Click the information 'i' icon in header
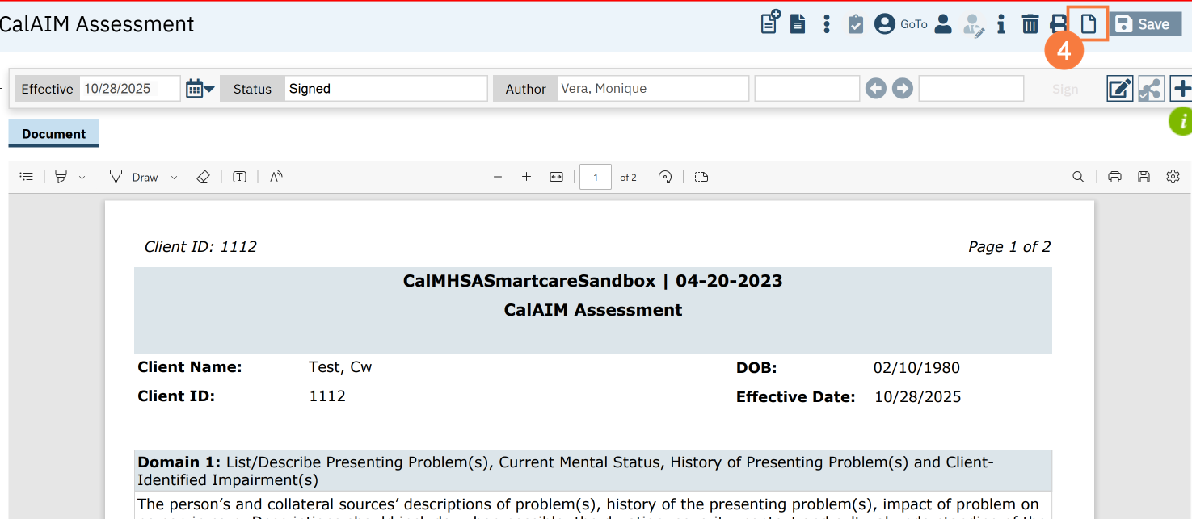The height and width of the screenshot is (519, 1192). point(1001,24)
